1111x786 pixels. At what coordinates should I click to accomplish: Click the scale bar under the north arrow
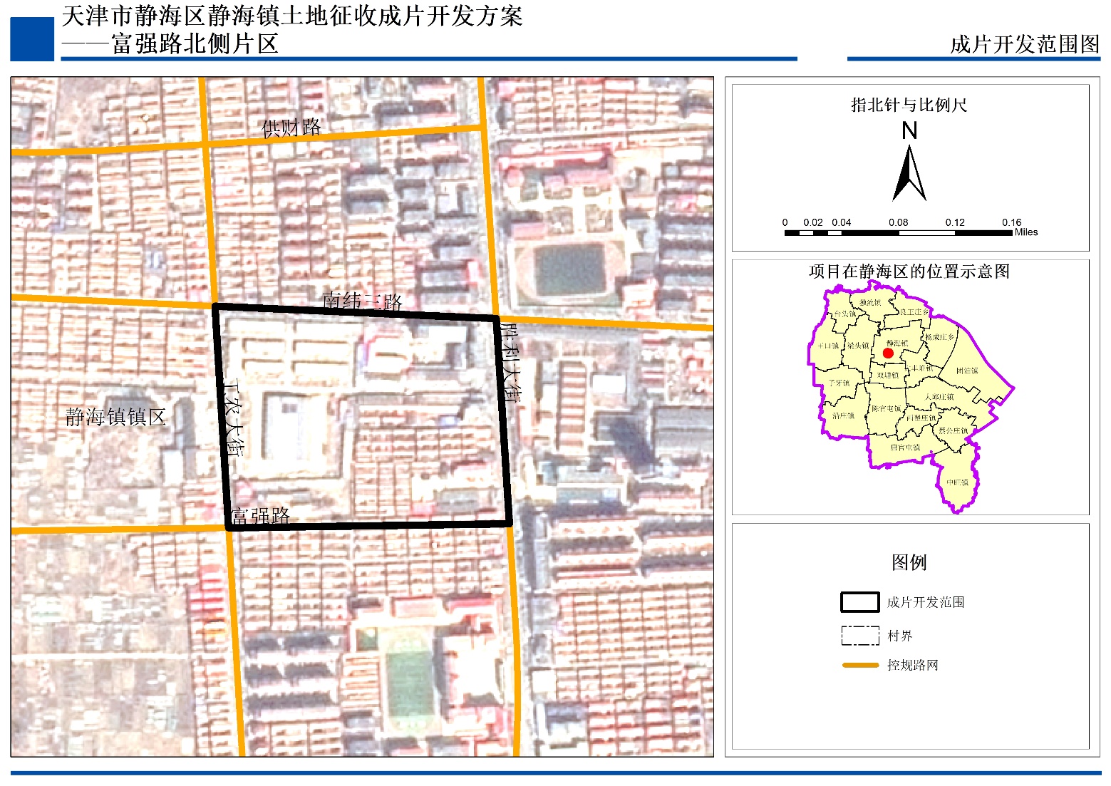[x=898, y=232]
